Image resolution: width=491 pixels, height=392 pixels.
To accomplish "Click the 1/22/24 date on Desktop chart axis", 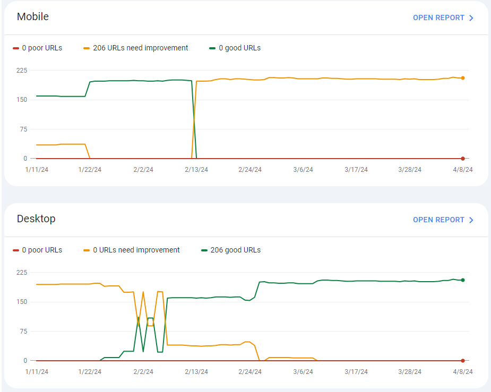I will [x=90, y=372].
